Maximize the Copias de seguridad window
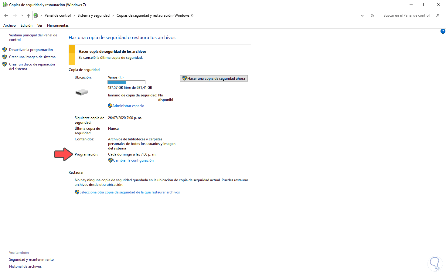446x275 pixels. pos(425,5)
